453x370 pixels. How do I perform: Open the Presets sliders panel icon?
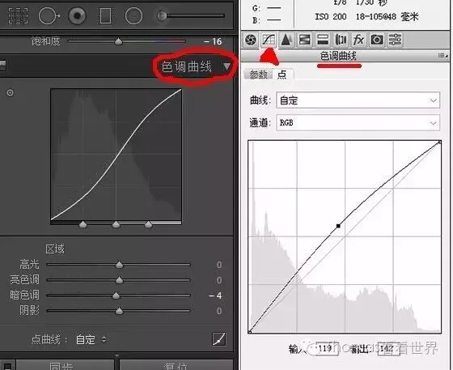click(x=395, y=40)
